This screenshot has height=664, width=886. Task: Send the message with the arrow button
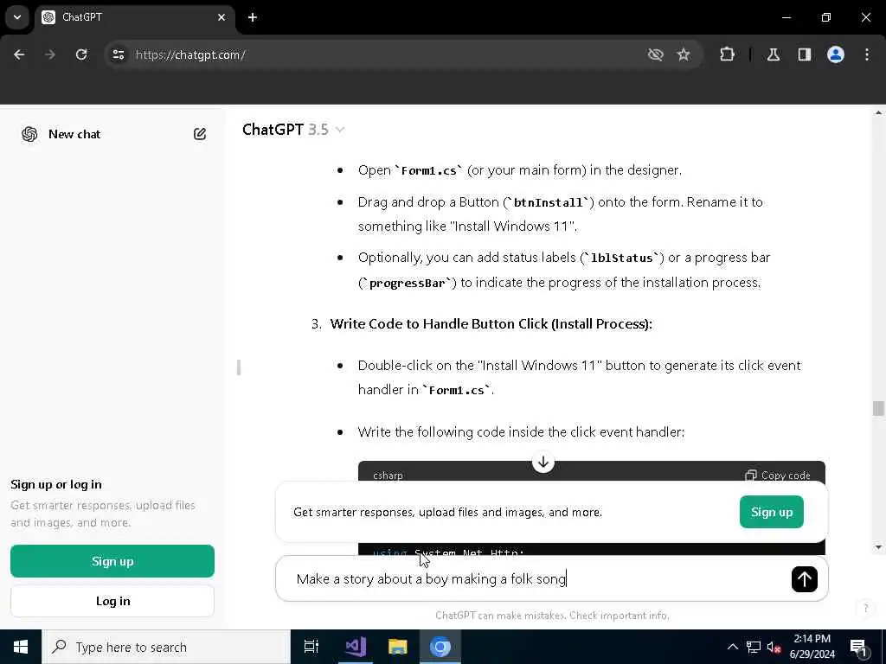click(804, 578)
